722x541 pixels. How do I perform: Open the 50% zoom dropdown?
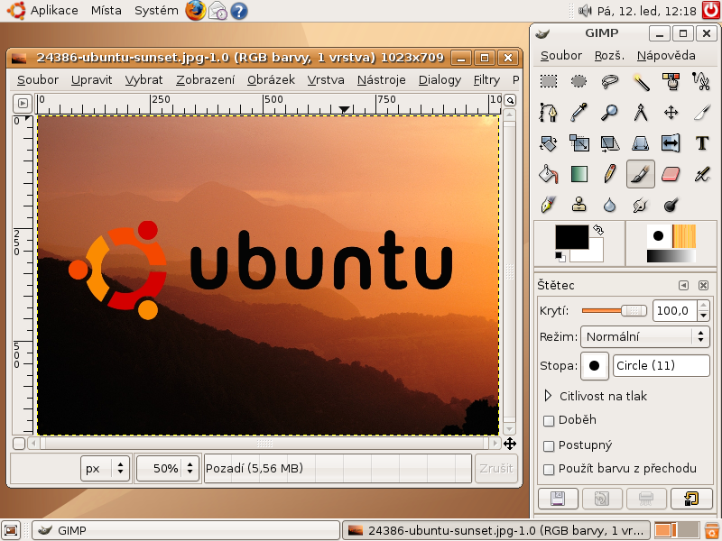[168, 468]
